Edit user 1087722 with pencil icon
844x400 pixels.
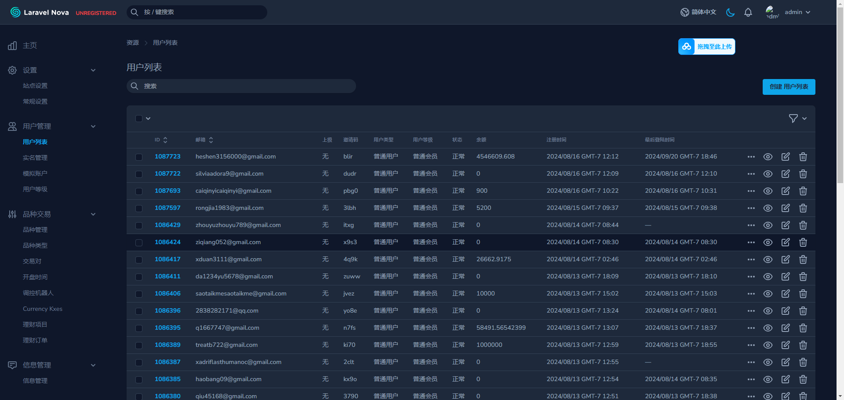pos(785,174)
